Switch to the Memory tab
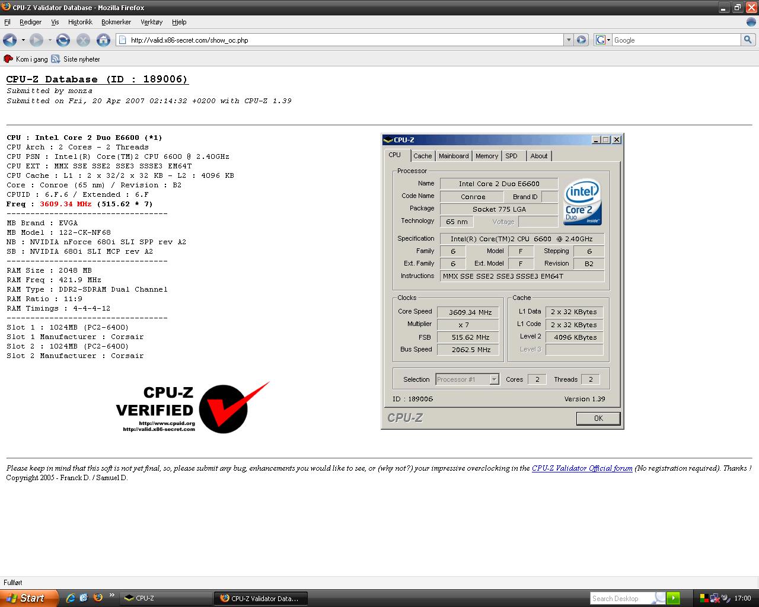 pos(487,156)
